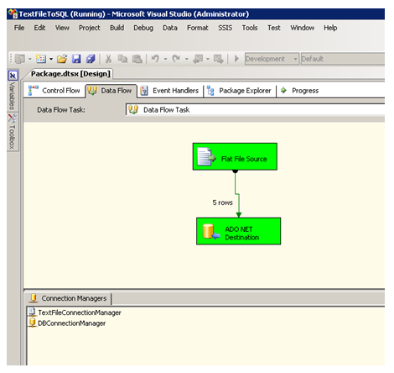Switch to the Data Flow tab
This screenshot has width=394, height=373.
click(x=111, y=91)
